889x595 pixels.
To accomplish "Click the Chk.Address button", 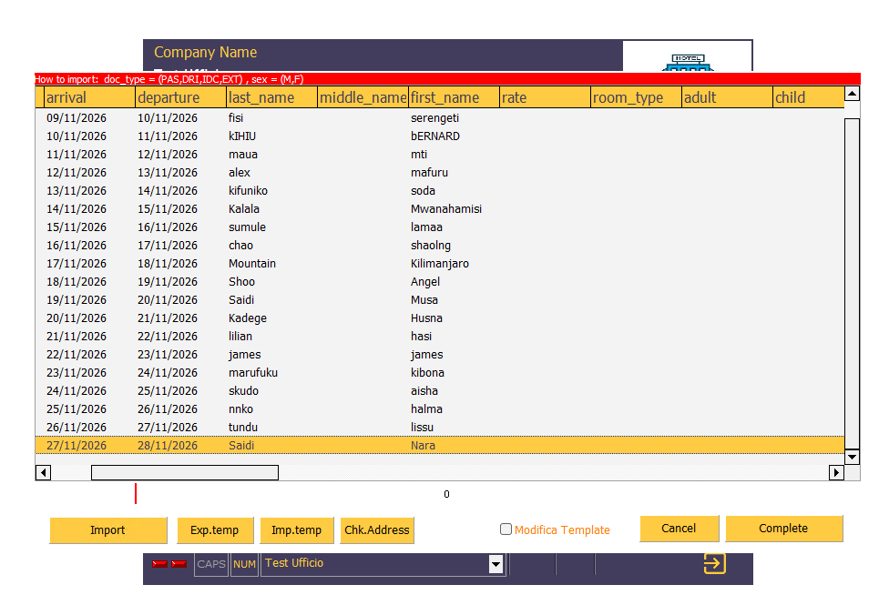I will (377, 530).
